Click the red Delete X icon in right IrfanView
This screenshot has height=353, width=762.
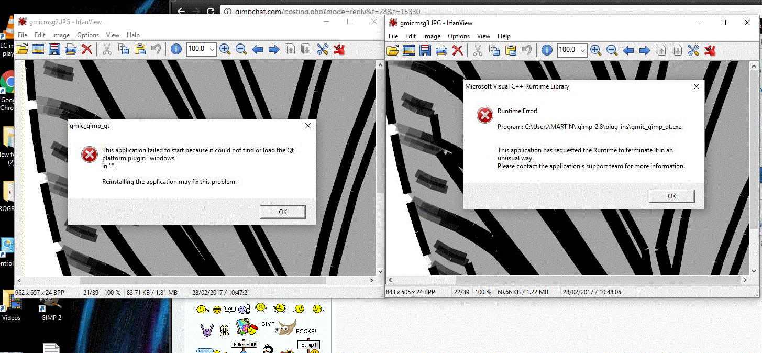(457, 50)
